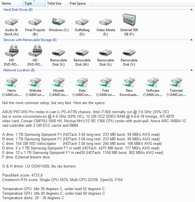Open Removable Disk (Y:) icon
The width and height of the screenshot is (195, 202).
point(129,53)
